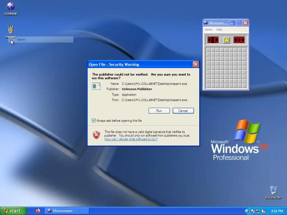This screenshot has height=215, width=287.
Task: Expand hidden system tray icons arrow
Action: coord(247,211)
